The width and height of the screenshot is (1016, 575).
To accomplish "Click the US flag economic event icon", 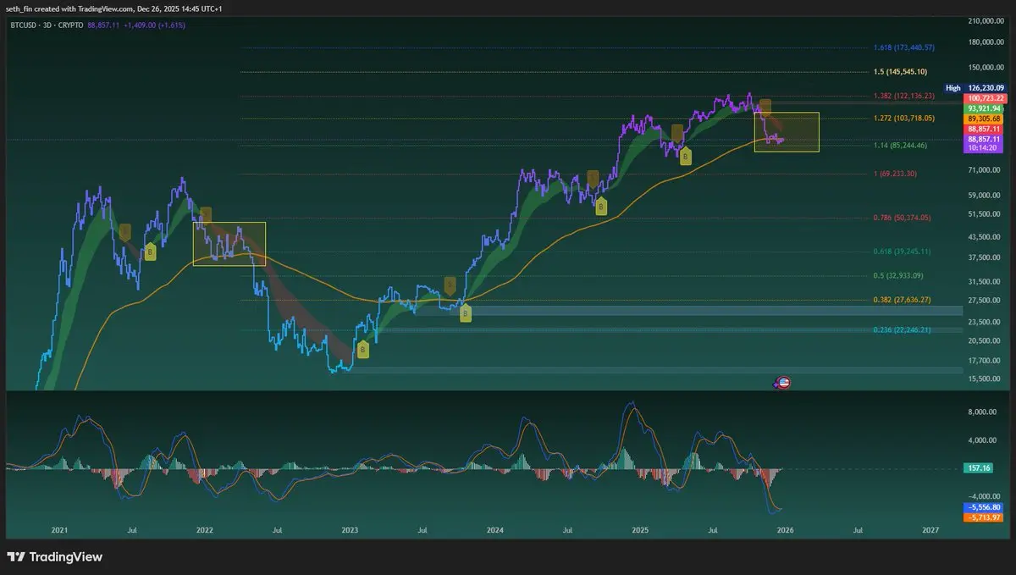I will (x=782, y=383).
